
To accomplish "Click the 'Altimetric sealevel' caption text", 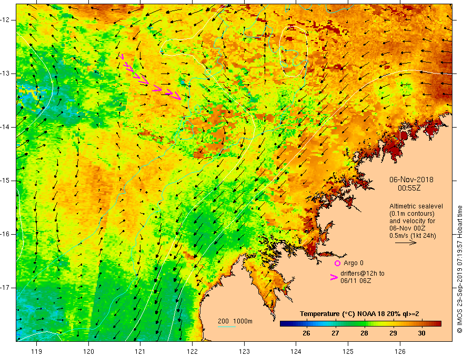I will click(416, 206).
